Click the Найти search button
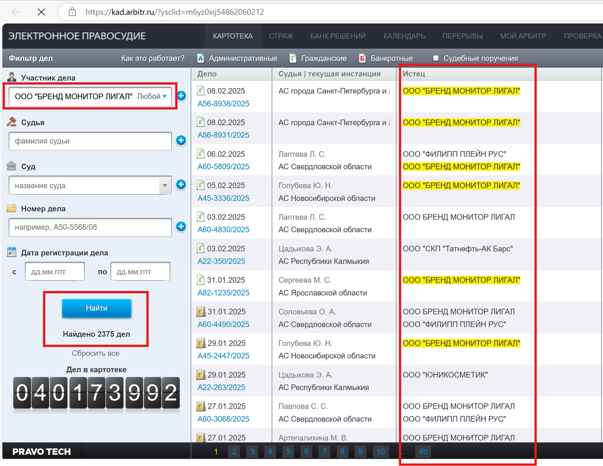 point(96,308)
